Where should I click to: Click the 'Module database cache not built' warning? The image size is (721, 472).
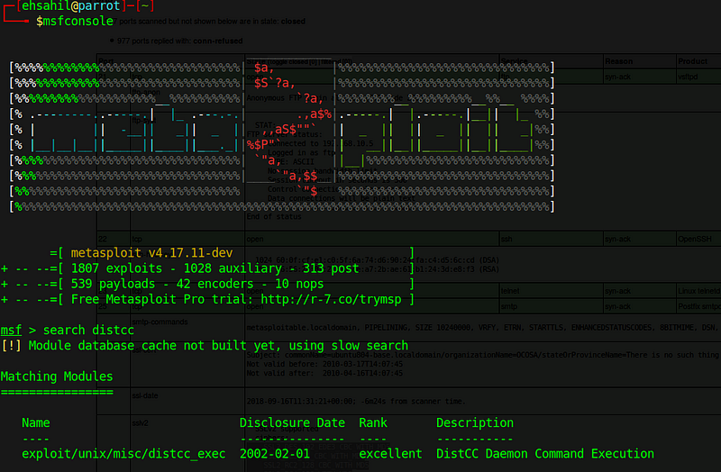218,346
